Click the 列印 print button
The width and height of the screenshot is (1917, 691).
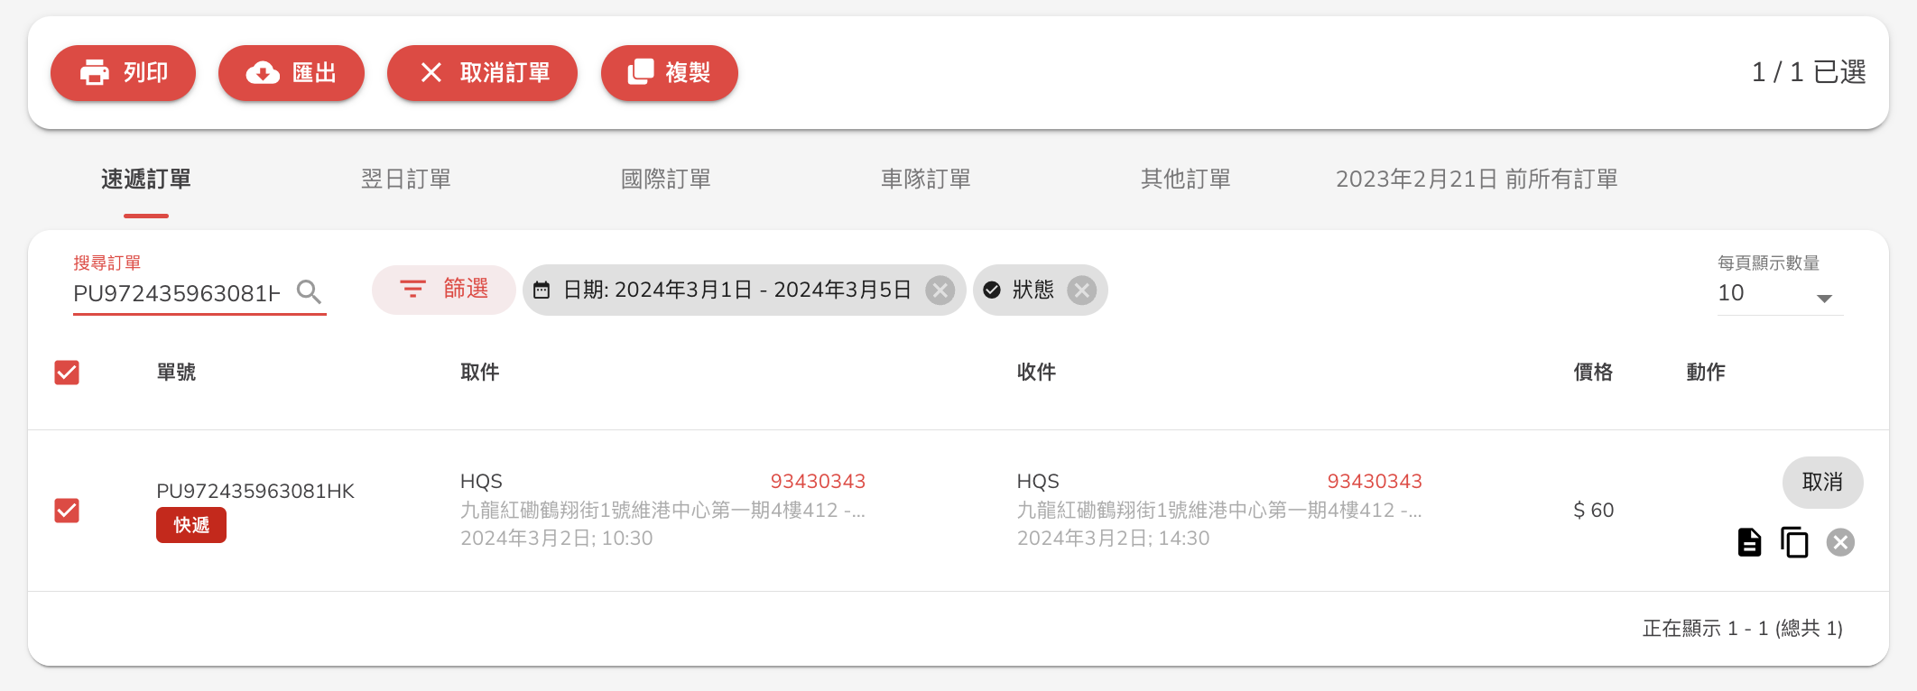pos(124,73)
